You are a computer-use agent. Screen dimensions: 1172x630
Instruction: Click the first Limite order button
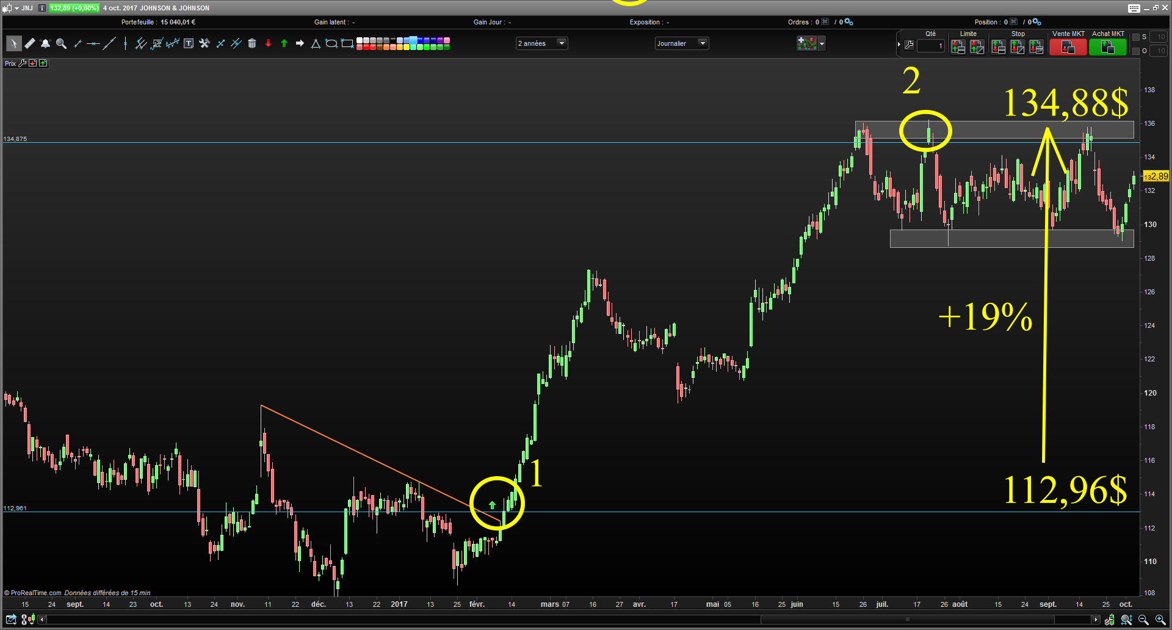958,47
